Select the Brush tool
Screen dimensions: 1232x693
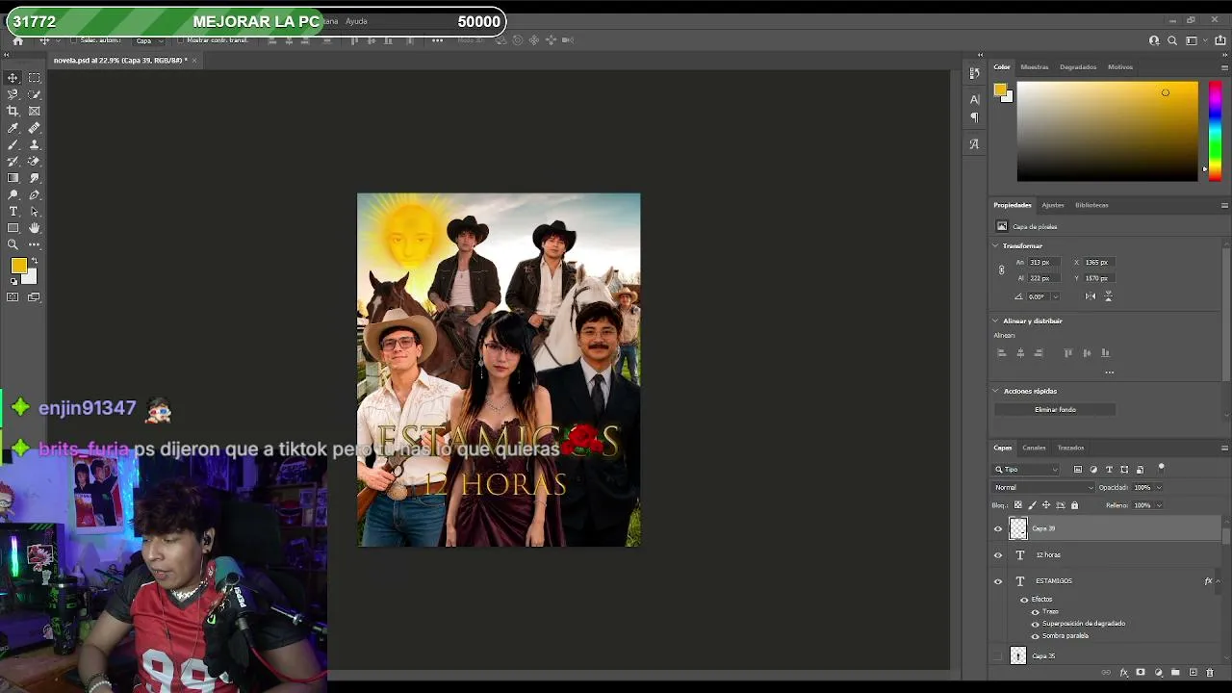pyautogui.click(x=13, y=144)
